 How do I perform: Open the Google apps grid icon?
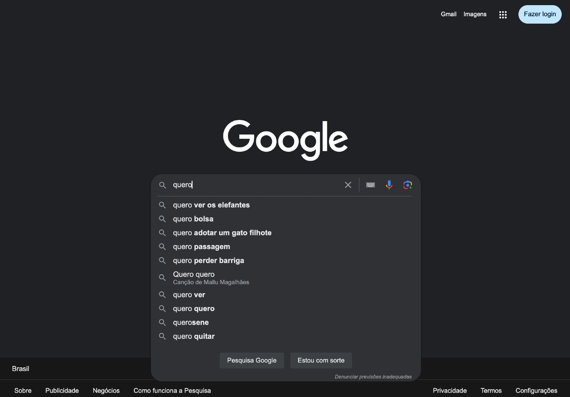point(503,15)
